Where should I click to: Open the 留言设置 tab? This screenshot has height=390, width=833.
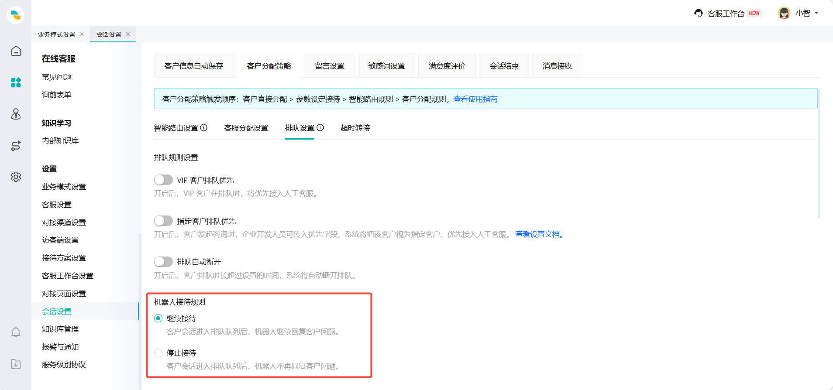tap(330, 65)
